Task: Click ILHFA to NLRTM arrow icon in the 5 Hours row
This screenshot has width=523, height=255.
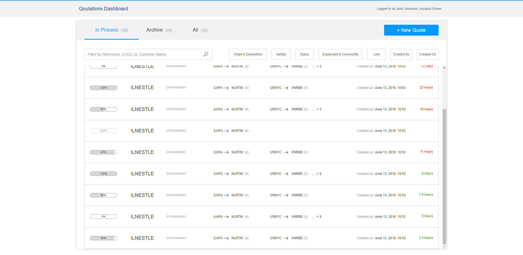Action: point(226,217)
